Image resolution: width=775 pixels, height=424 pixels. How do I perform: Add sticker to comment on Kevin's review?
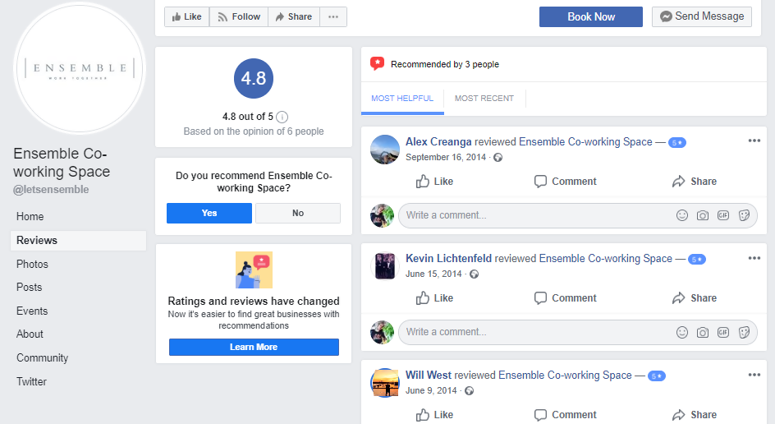click(x=744, y=332)
